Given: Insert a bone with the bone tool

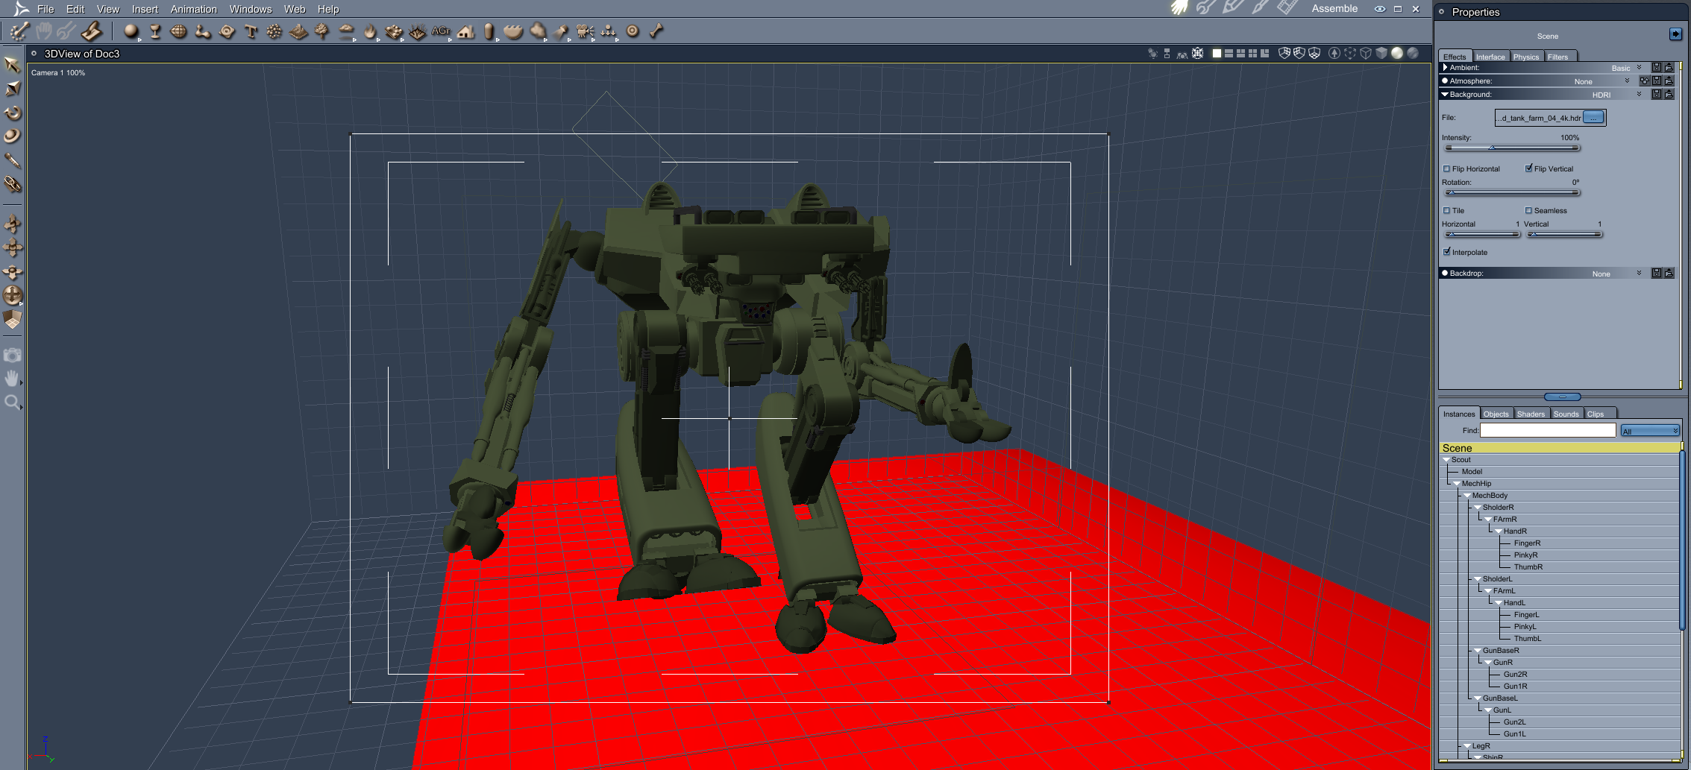Looking at the screenshot, I should pos(656,31).
